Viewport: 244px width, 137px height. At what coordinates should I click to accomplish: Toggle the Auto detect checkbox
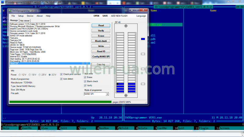tap(61, 79)
